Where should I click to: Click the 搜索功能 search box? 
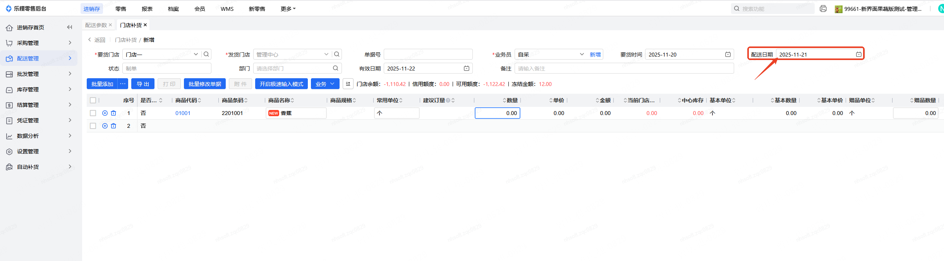772,9
